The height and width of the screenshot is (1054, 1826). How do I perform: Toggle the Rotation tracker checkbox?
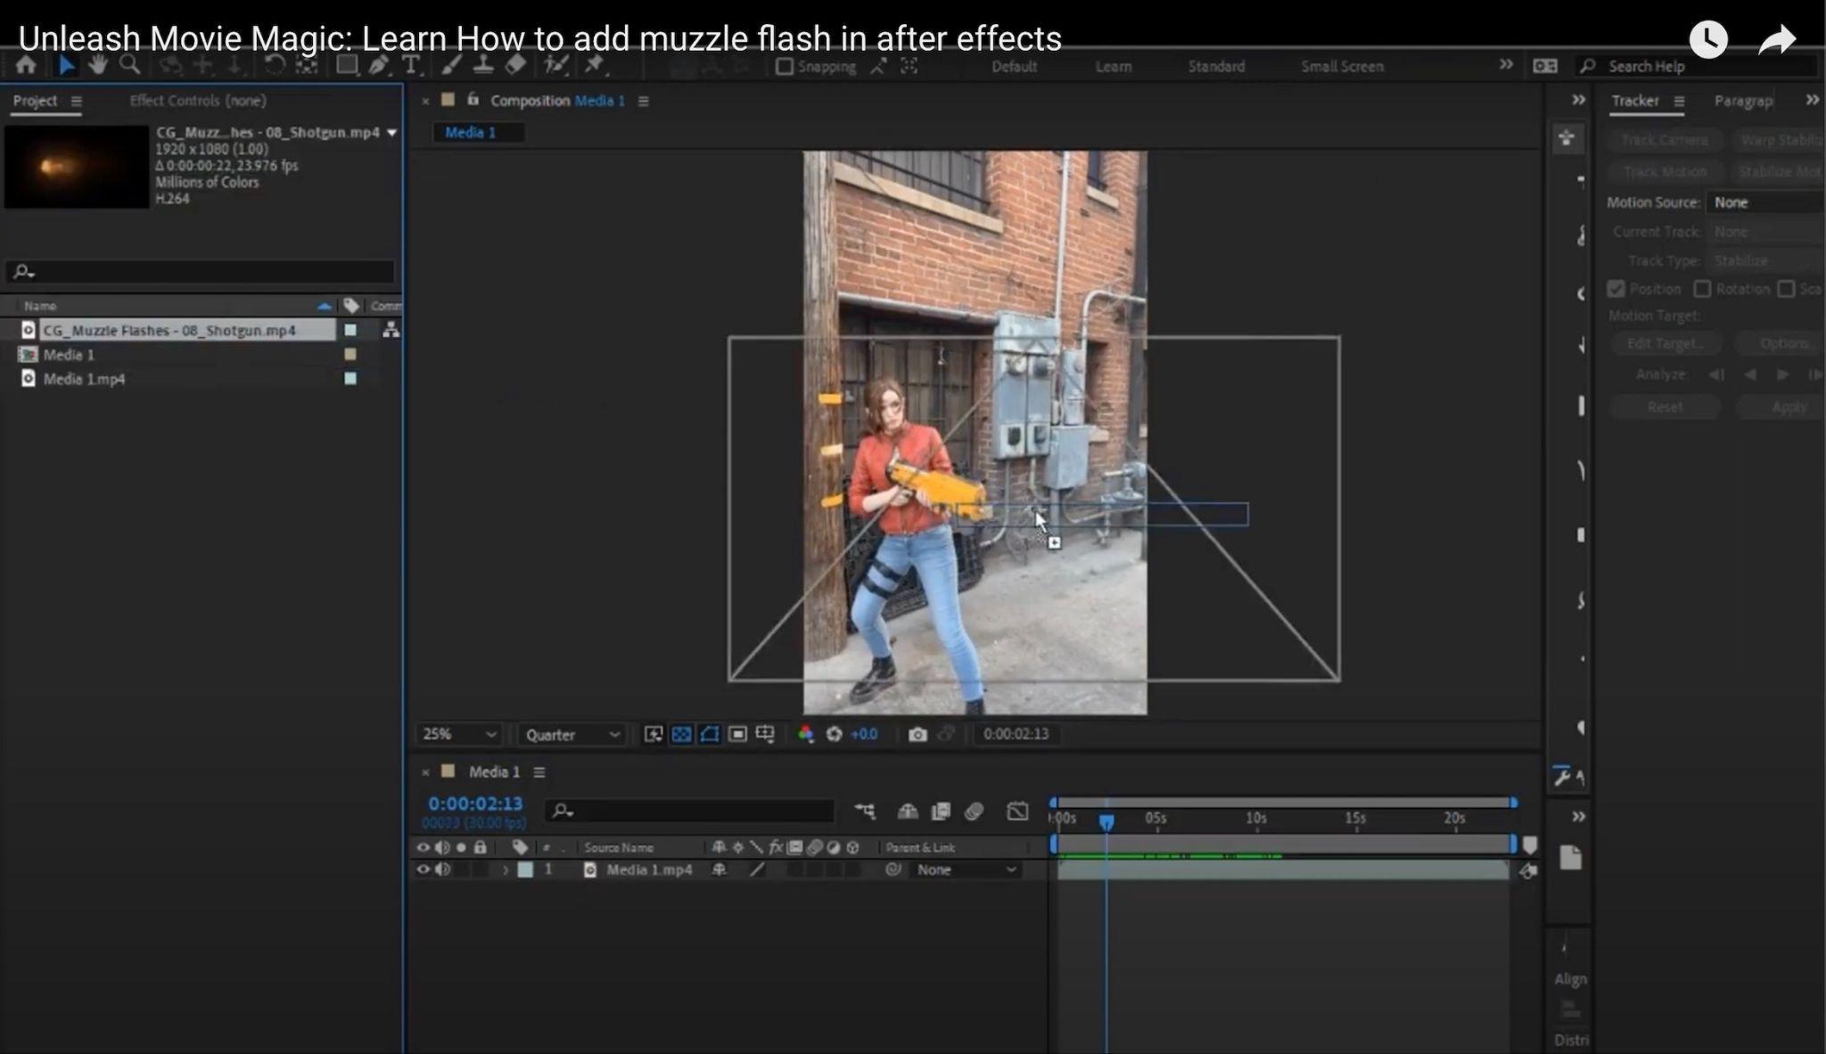[x=1702, y=289]
